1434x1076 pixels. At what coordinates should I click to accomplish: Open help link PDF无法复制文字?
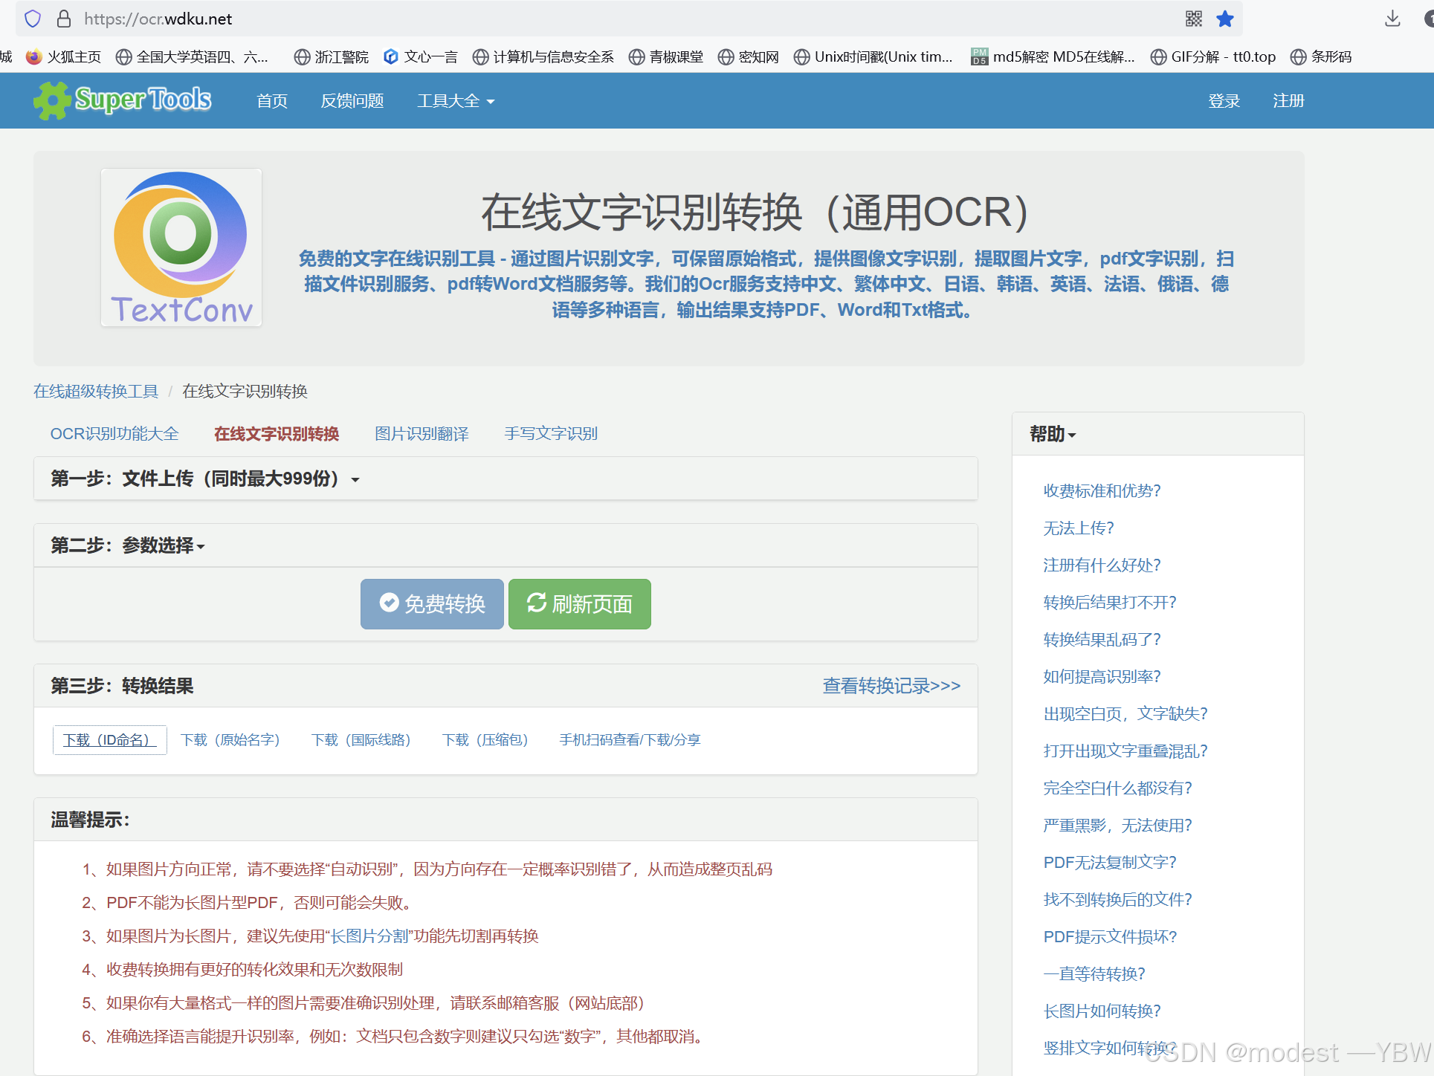tap(1110, 863)
